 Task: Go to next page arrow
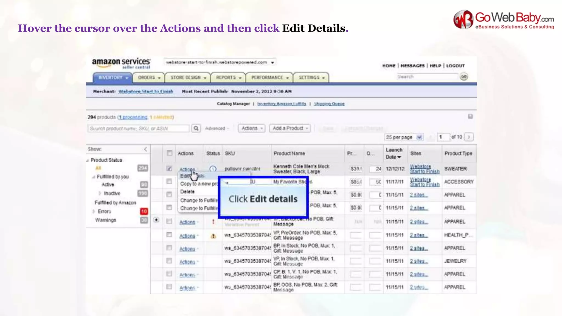[x=469, y=137]
